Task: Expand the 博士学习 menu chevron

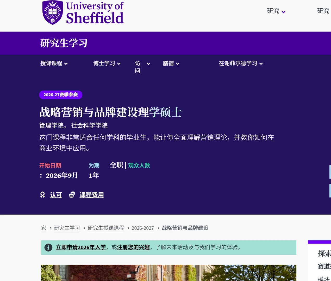Action: 119,64
